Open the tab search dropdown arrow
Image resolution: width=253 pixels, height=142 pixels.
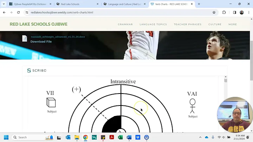tap(4, 4)
